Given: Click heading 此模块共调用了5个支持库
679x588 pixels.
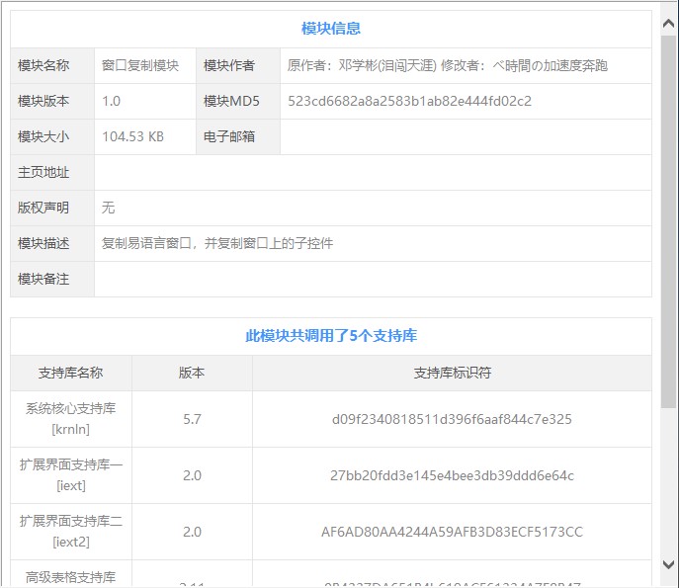Looking at the screenshot, I should point(331,336).
